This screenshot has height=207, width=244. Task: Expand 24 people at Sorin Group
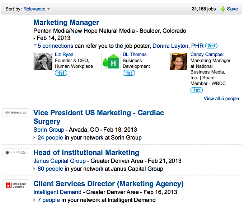coord(34,138)
